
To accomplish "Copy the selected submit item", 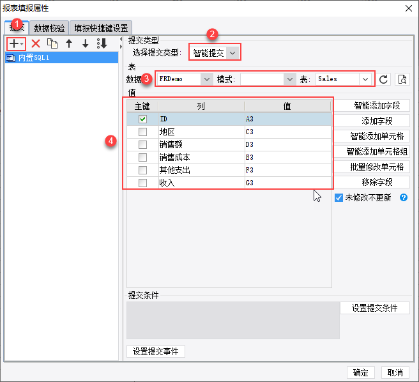I will pyautogui.click(x=52, y=43).
